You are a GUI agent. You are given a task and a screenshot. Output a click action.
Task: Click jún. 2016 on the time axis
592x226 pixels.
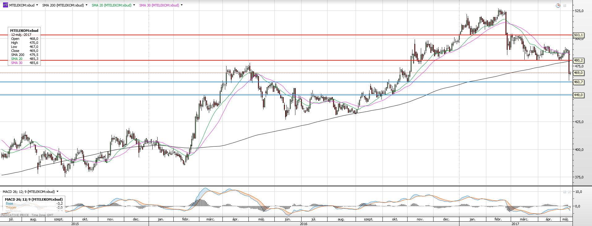(287, 219)
